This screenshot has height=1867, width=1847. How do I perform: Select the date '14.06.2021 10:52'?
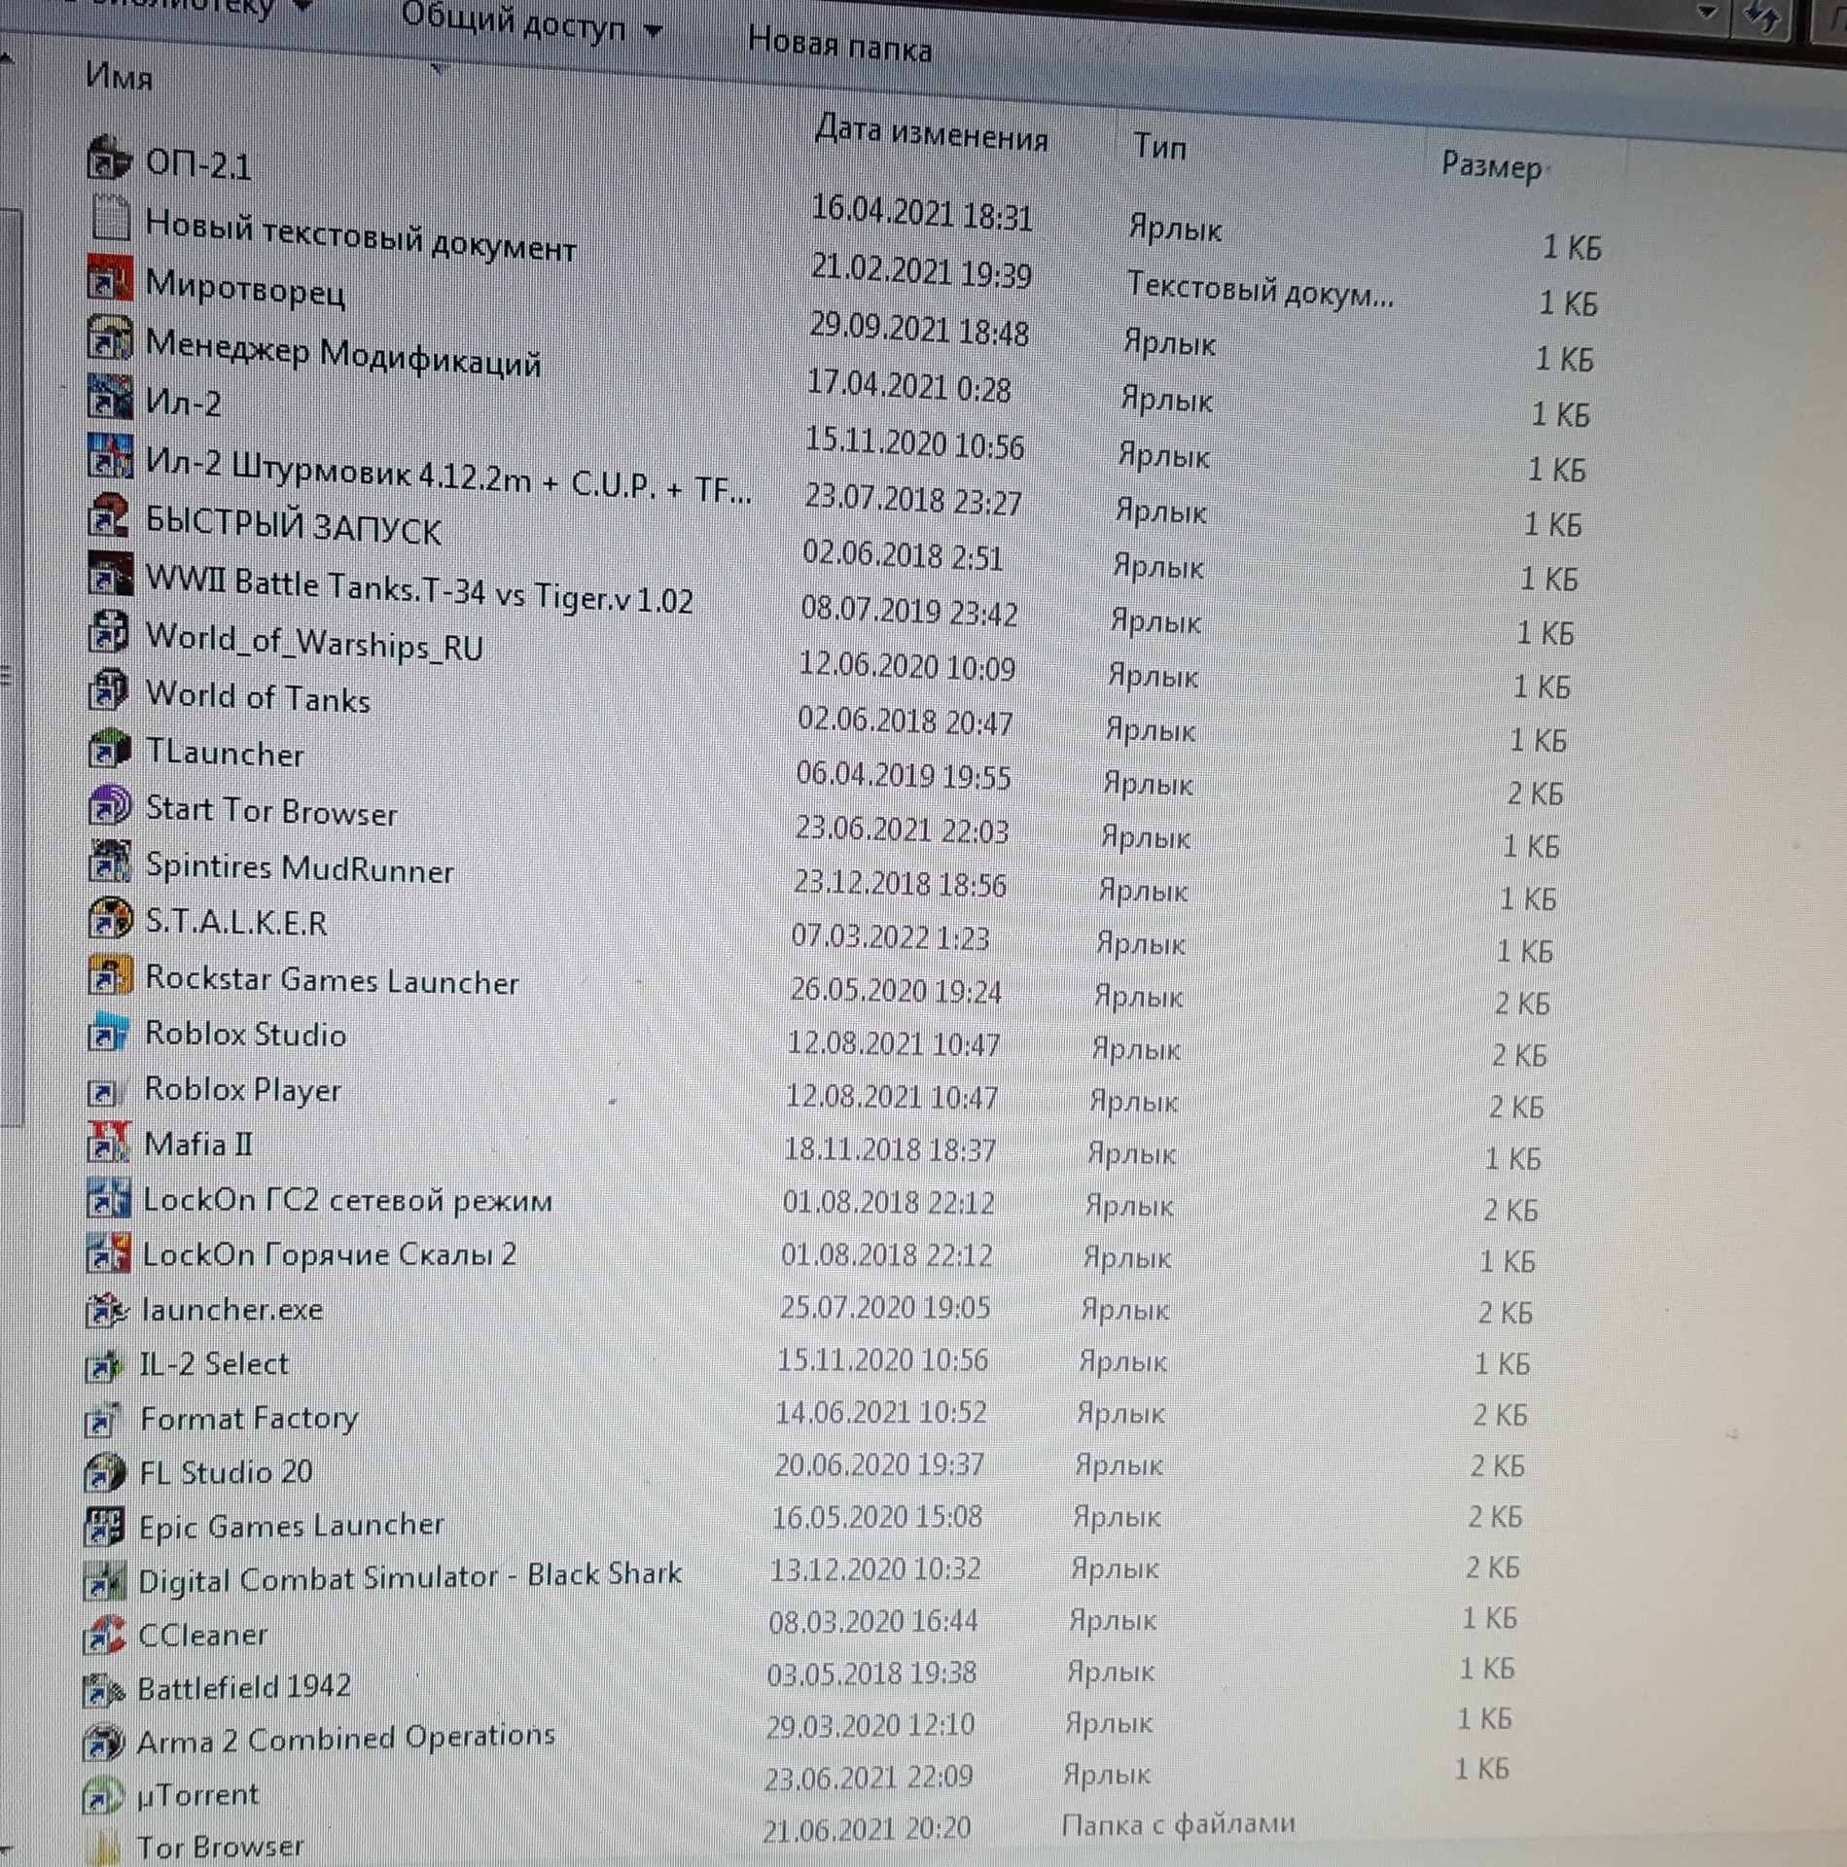880,1412
